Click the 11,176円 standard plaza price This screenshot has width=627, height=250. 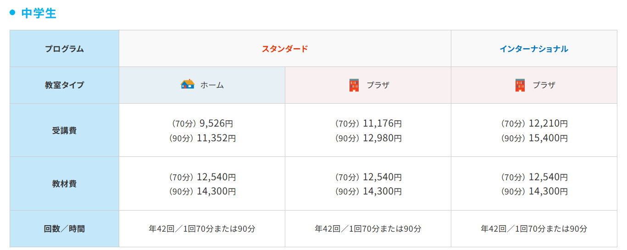382,123
